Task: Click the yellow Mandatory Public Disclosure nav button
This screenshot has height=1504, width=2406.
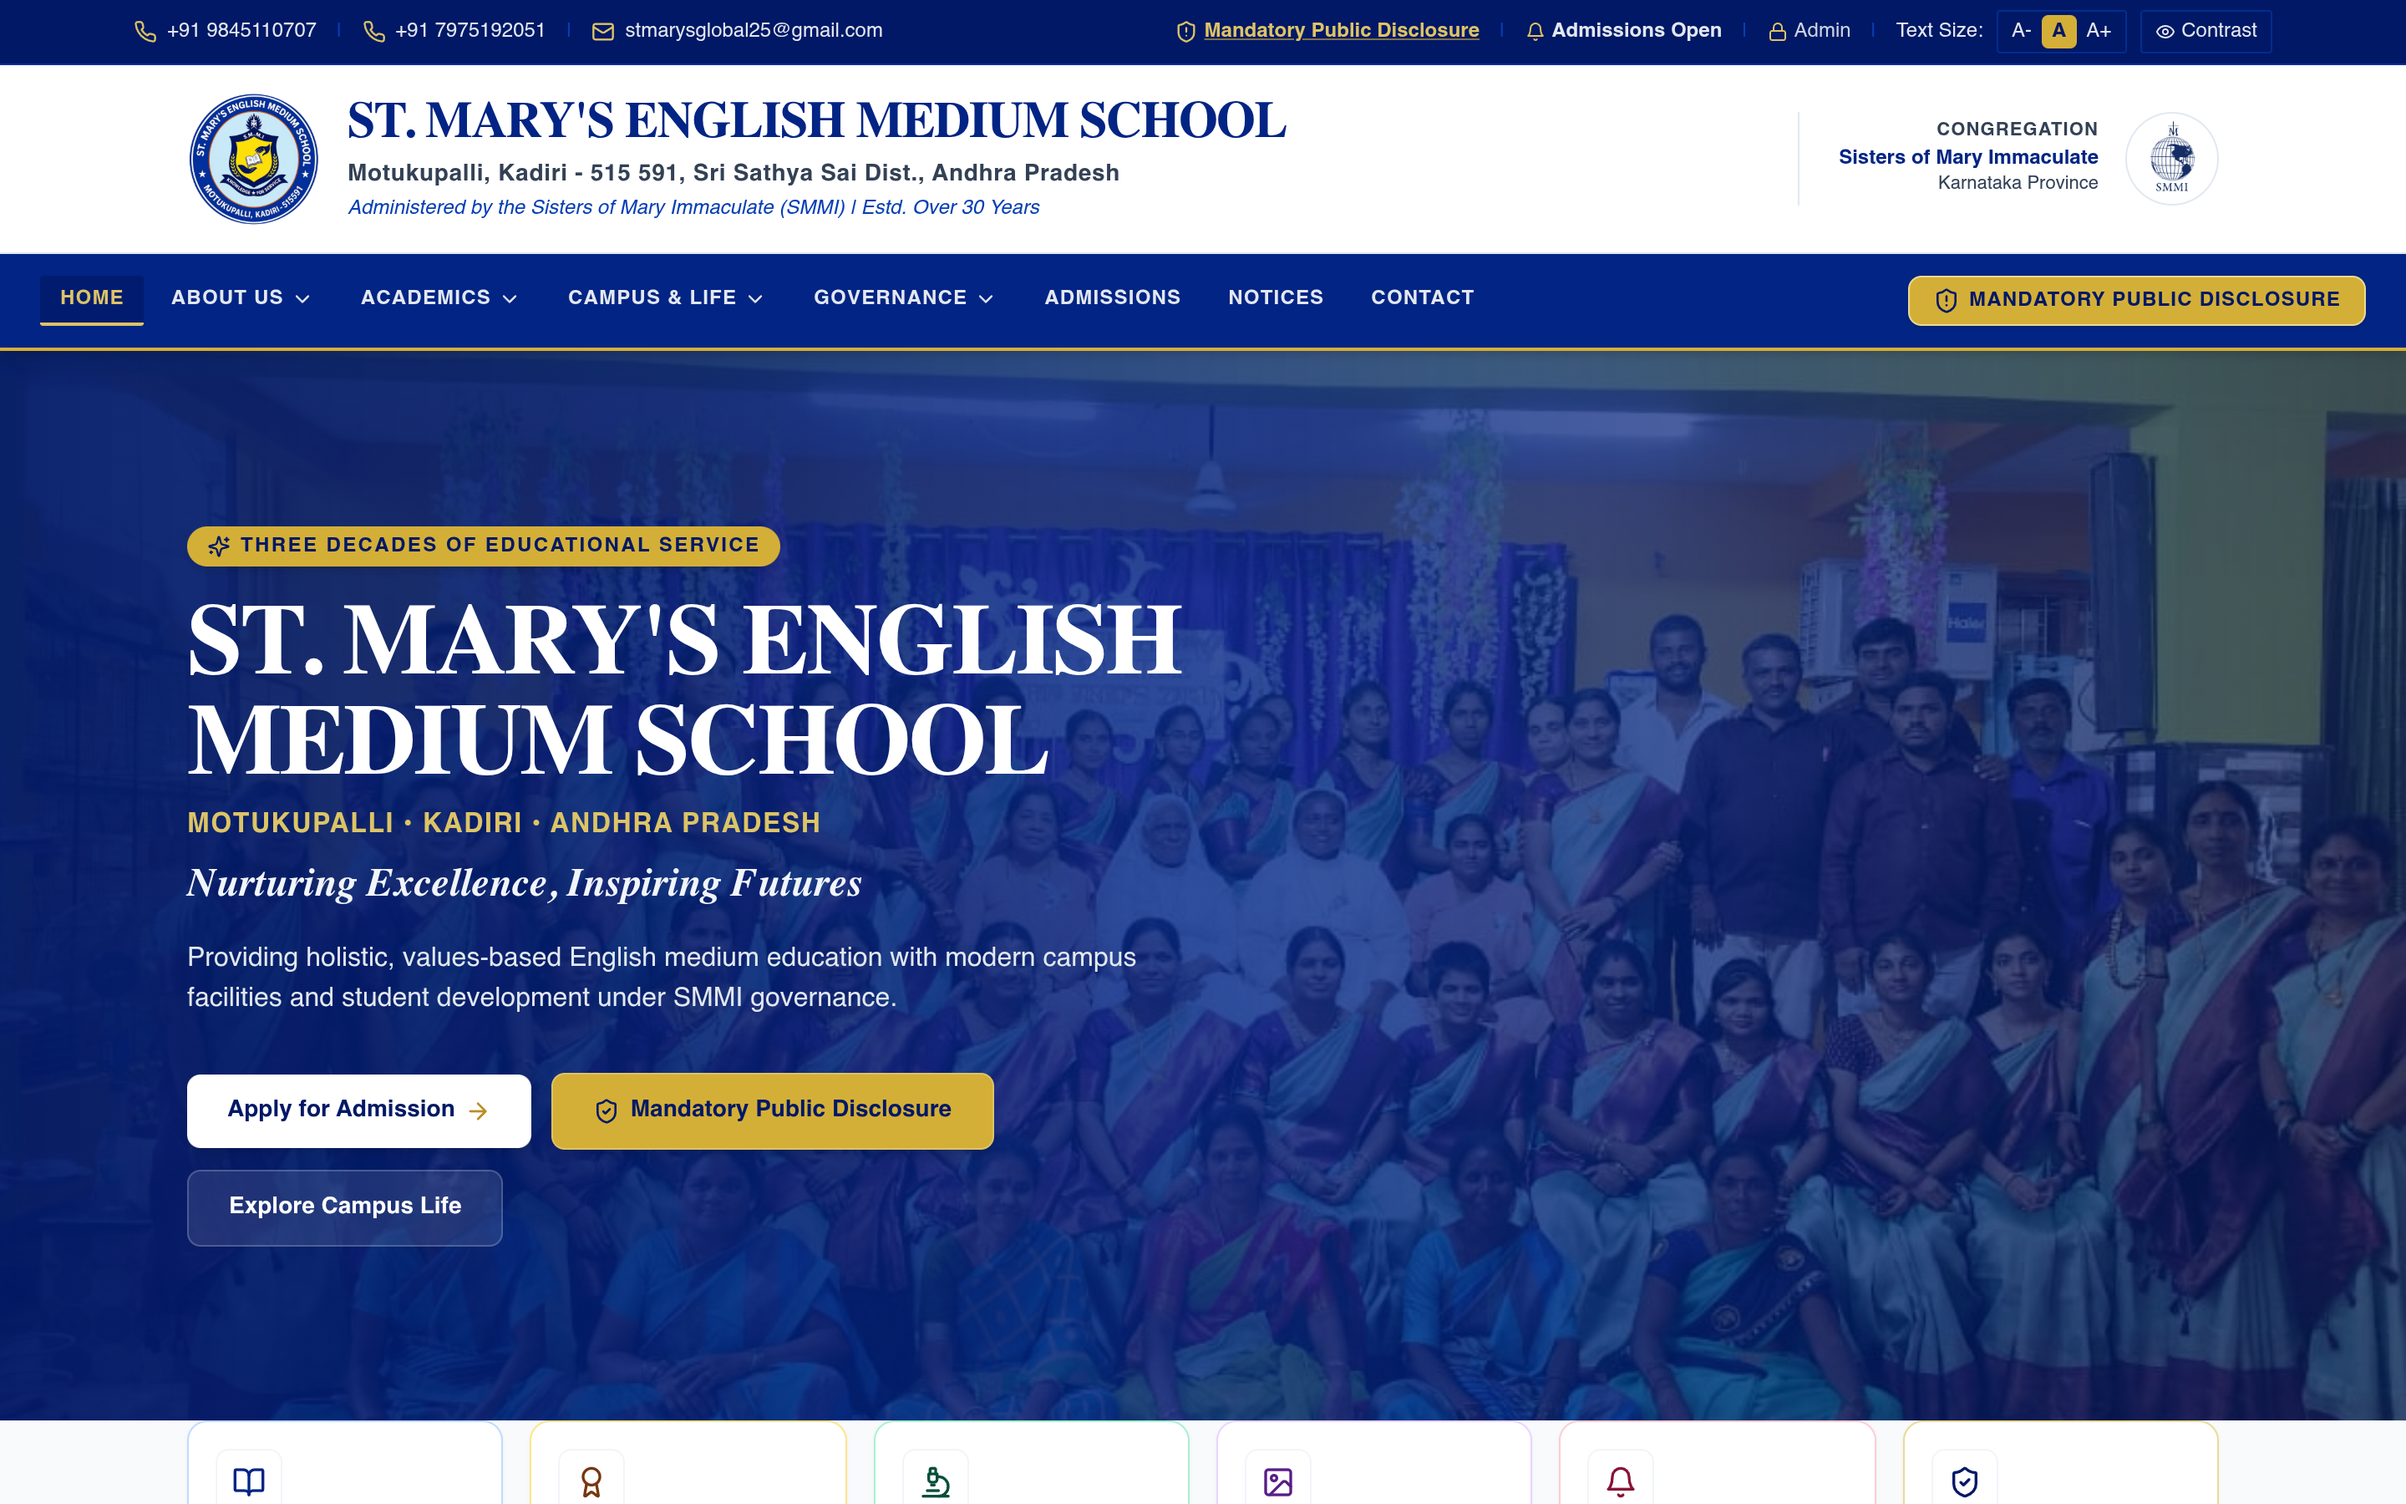Action: click(2135, 301)
